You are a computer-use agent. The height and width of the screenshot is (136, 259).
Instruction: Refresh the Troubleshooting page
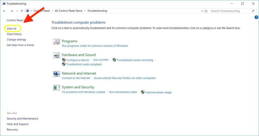206,11
